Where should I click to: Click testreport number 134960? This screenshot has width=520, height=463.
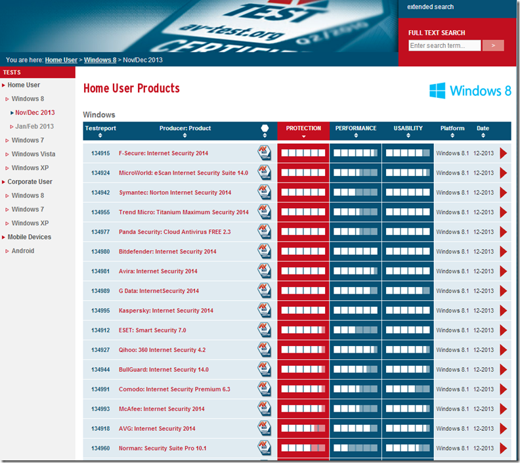click(x=100, y=448)
